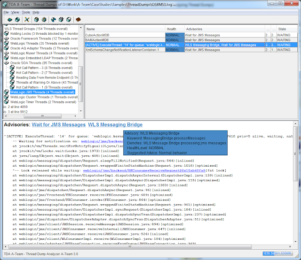Sort thread table by Advisories column header

click(x=225, y=29)
